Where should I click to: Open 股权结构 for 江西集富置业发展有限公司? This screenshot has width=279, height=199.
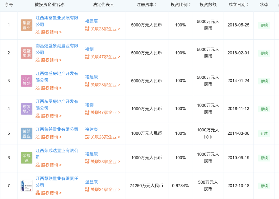coord(49,32)
